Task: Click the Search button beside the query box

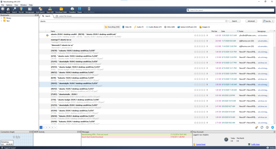Action: 234,21
